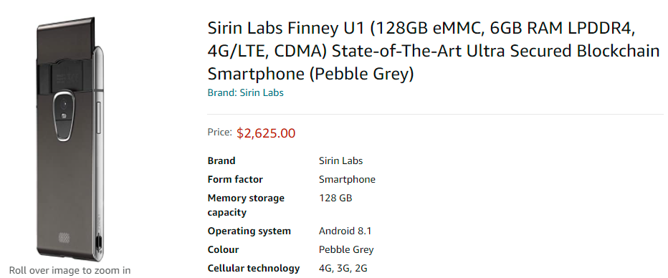This screenshot has height=278, width=668.
Task: Click the Sirin Labs Finney U1 product title
Action: (433, 51)
